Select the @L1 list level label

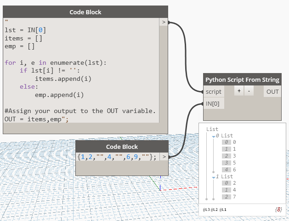point(223,210)
